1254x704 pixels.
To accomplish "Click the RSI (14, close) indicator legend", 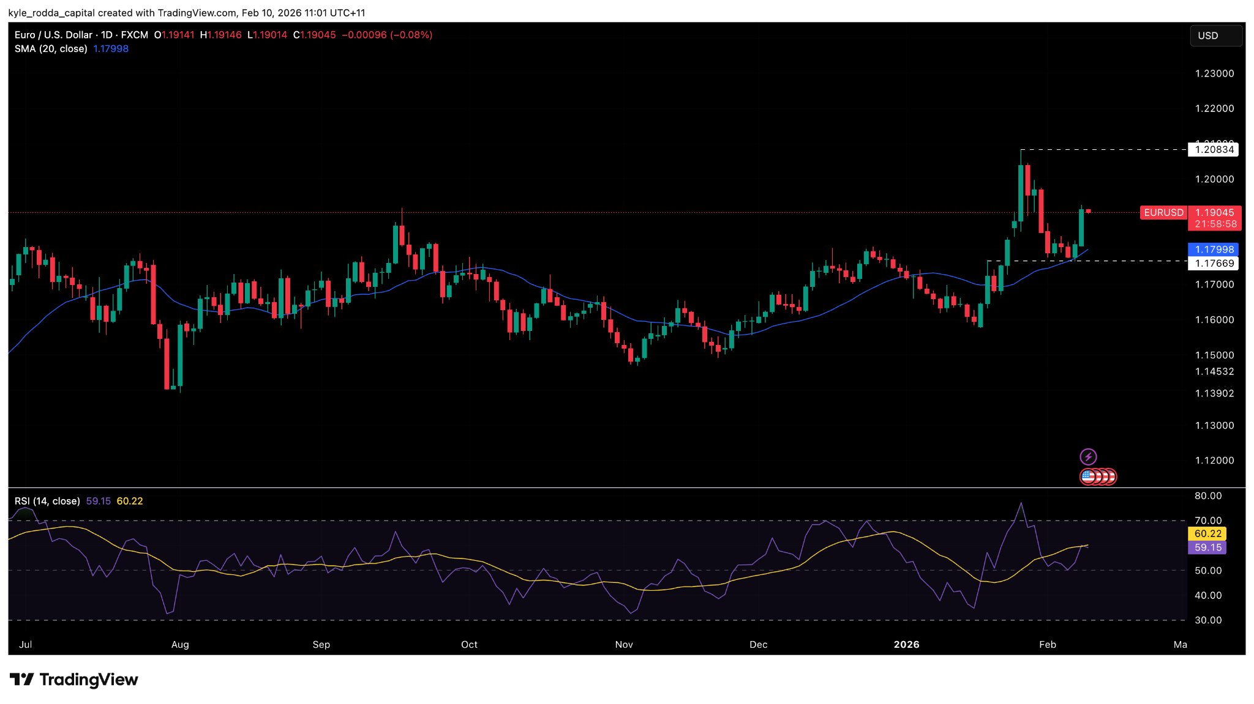I will (x=47, y=501).
